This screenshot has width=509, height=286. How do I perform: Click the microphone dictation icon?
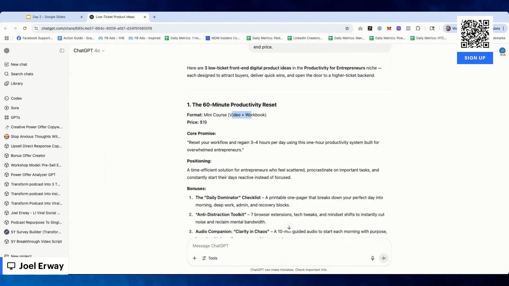pyautogui.click(x=372, y=258)
